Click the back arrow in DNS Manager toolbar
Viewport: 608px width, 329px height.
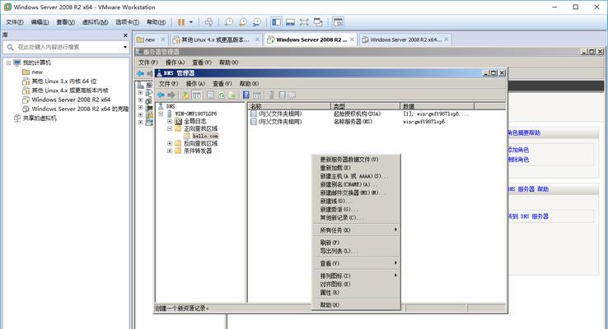pyautogui.click(x=161, y=95)
